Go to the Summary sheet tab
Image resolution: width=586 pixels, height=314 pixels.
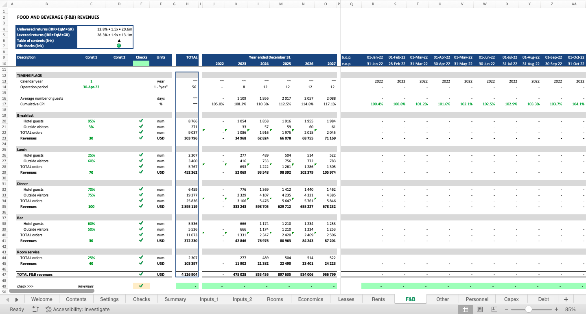point(175,299)
